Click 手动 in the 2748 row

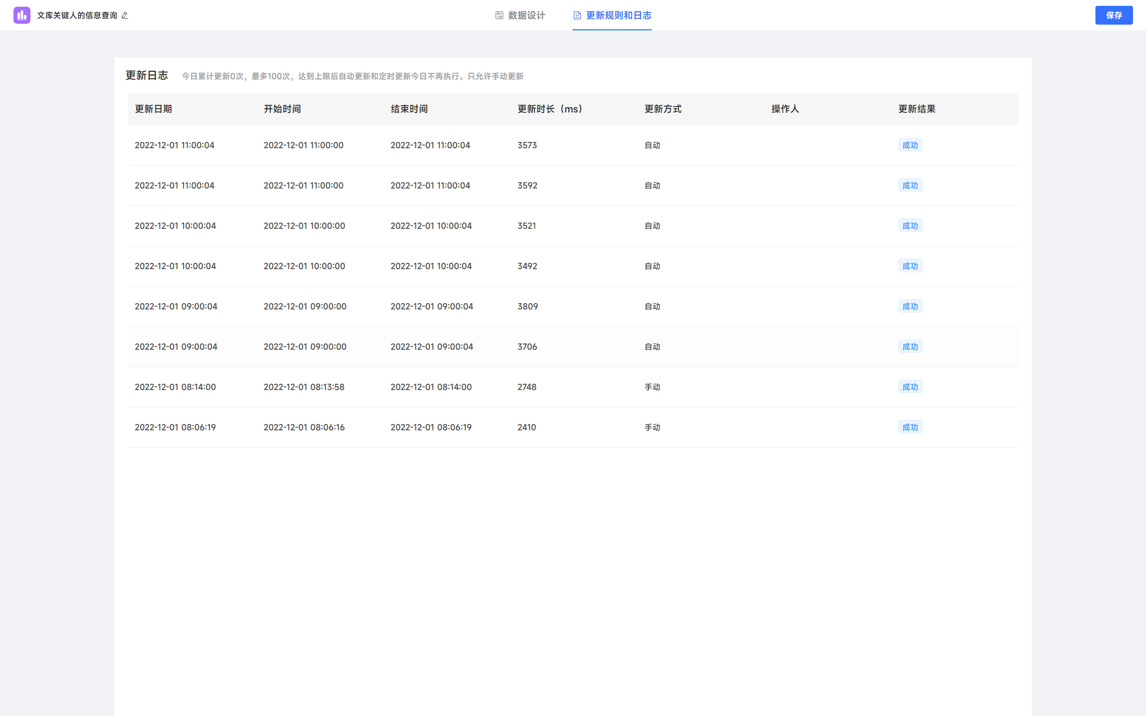(652, 386)
